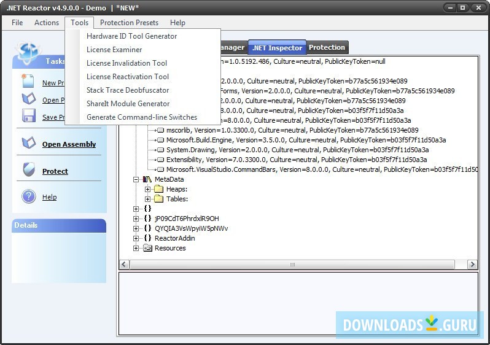490x345 pixels.
Task: Click the Help question mark icon
Action: point(29,196)
